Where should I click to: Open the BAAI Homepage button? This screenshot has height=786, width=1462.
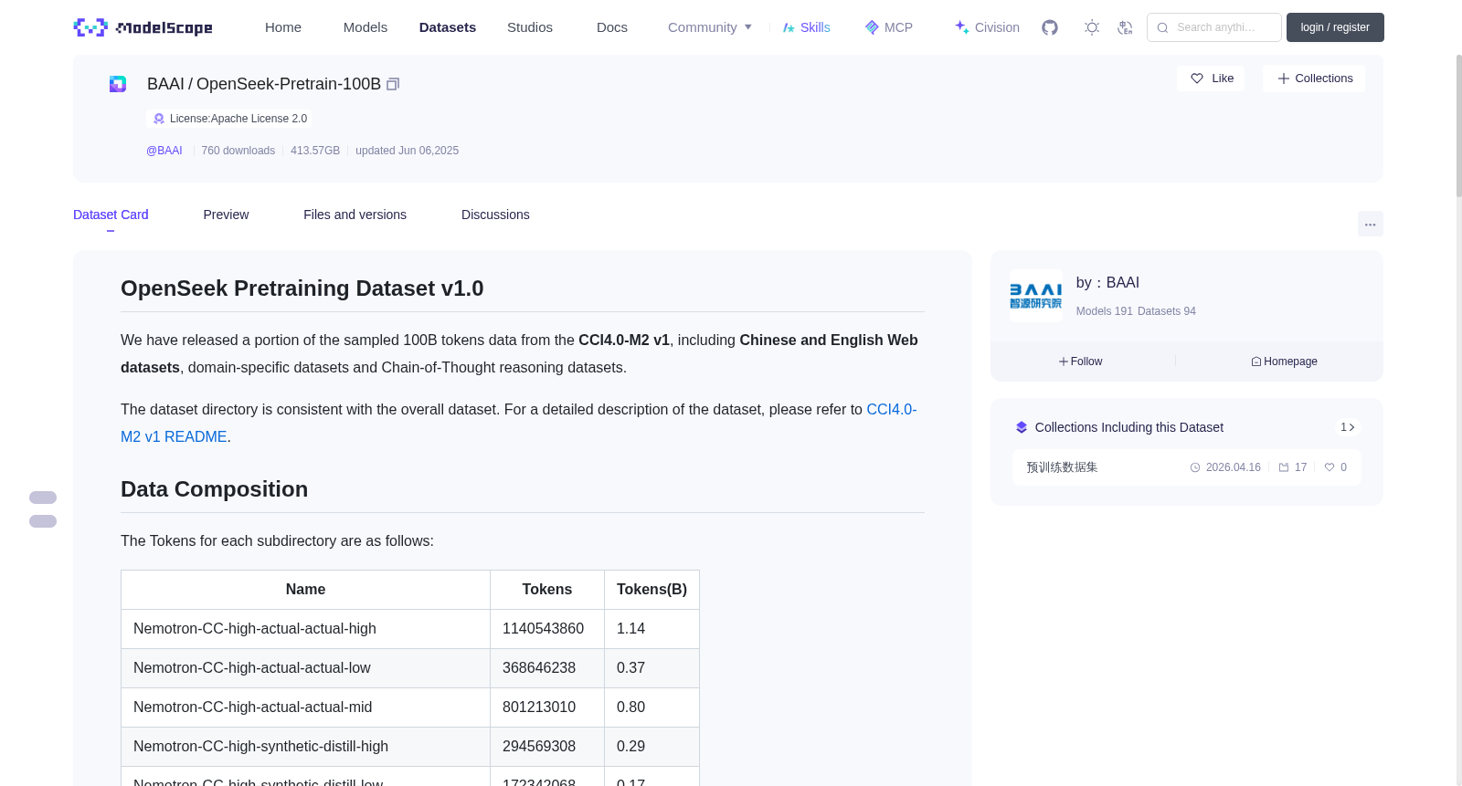1284,362
